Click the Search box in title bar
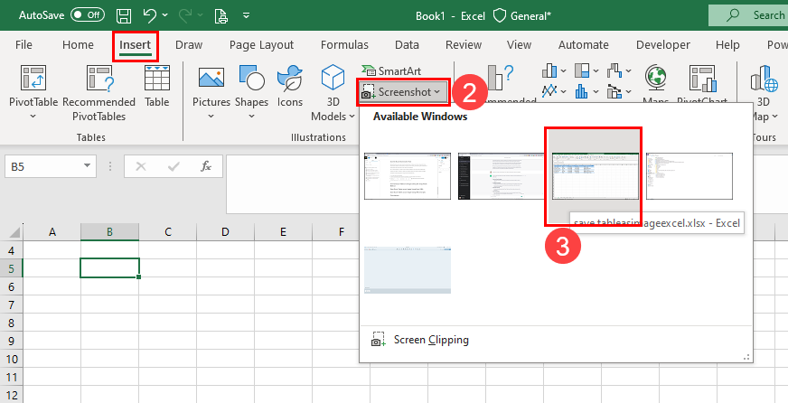 [748, 15]
